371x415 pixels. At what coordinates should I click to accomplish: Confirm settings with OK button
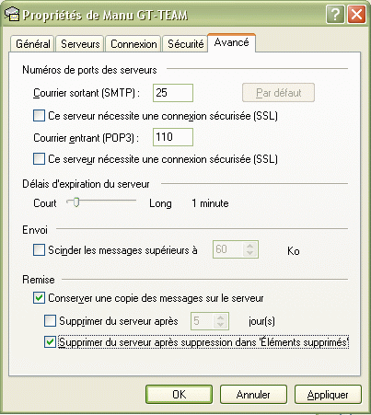(179, 395)
